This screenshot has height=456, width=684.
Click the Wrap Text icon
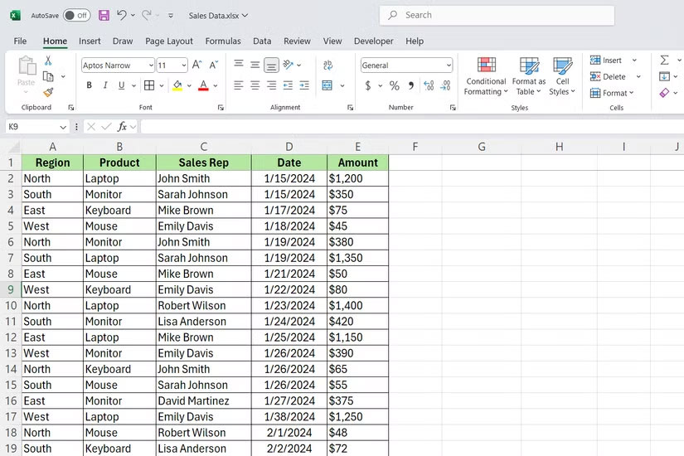(327, 65)
